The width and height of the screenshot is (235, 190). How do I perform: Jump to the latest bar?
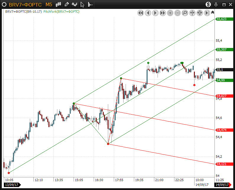pos(207,13)
